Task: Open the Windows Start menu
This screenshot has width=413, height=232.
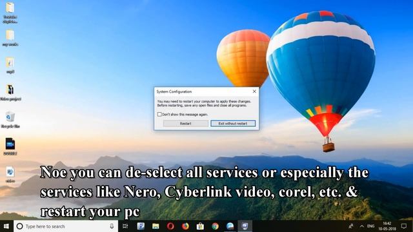Action: 6,226
